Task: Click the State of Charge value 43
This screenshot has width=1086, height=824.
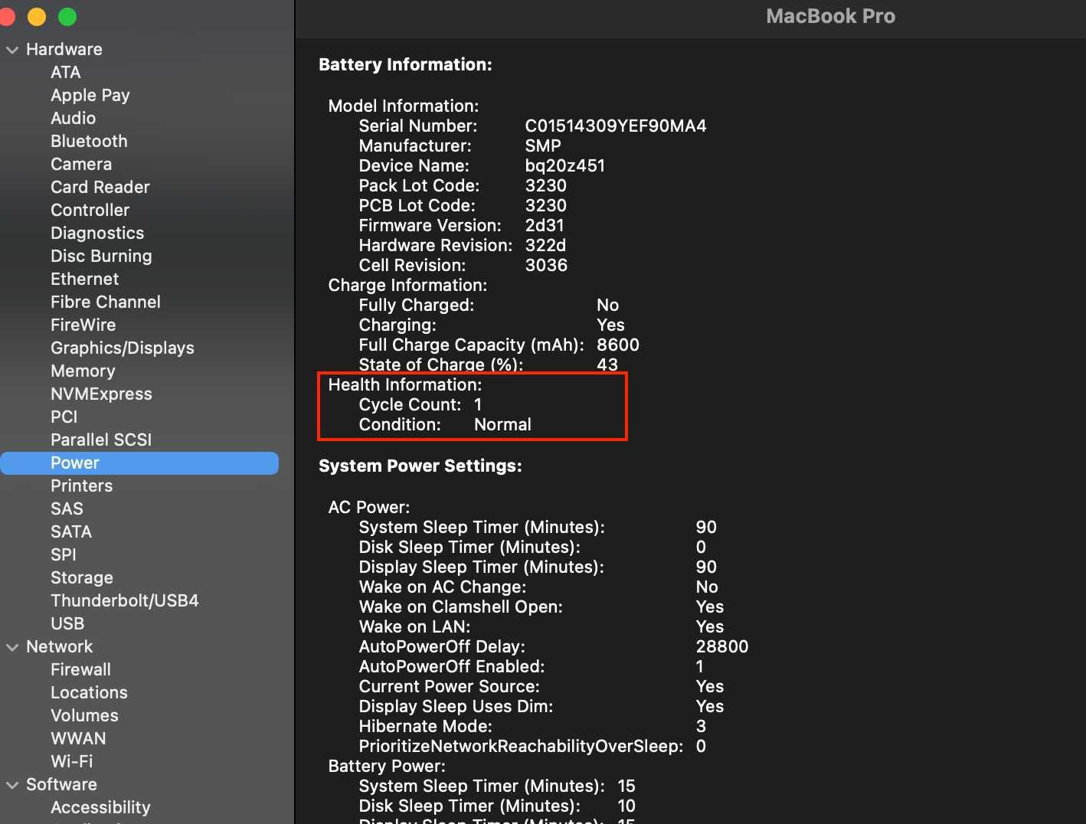Action: point(607,365)
